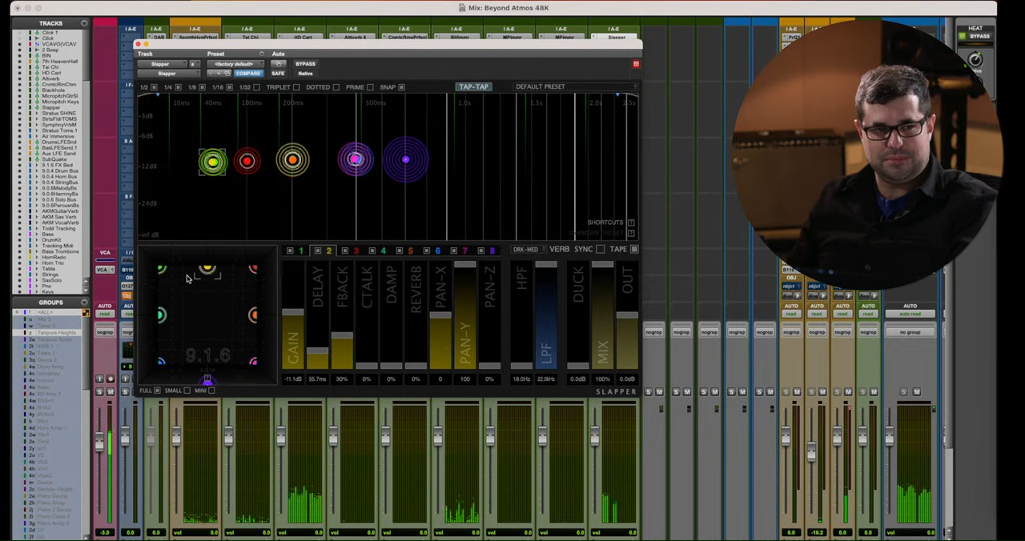Screen dimensions: 1025x541
Task: Select the large purple tap circle
Action: click(405, 161)
